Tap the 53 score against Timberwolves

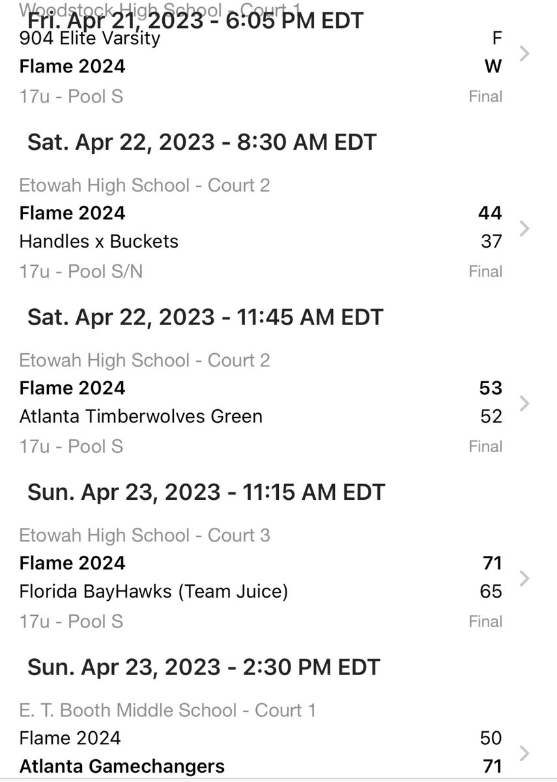point(490,388)
